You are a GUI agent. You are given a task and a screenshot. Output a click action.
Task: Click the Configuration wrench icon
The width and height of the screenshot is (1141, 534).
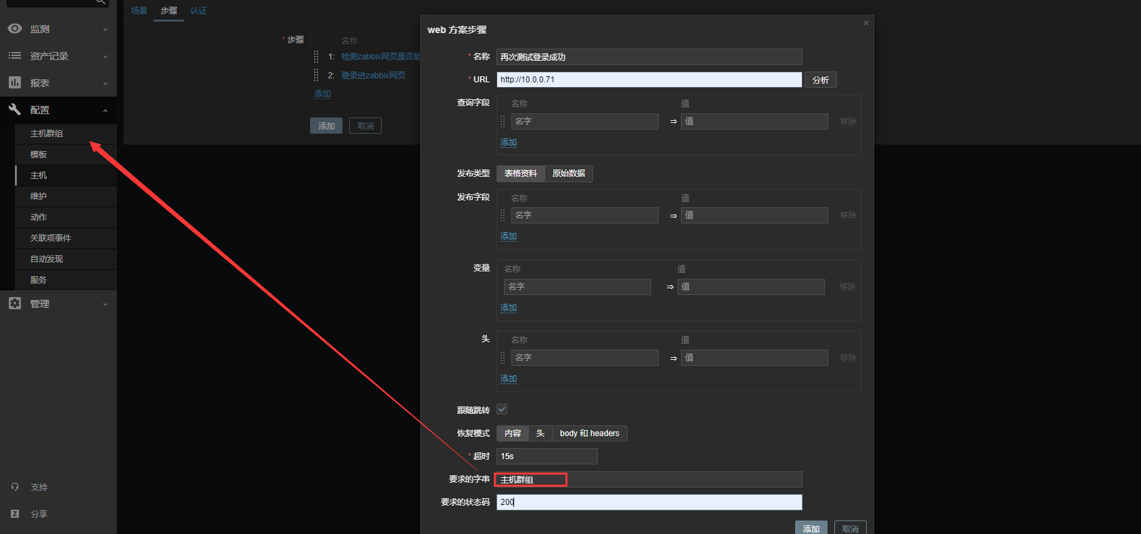click(x=15, y=109)
